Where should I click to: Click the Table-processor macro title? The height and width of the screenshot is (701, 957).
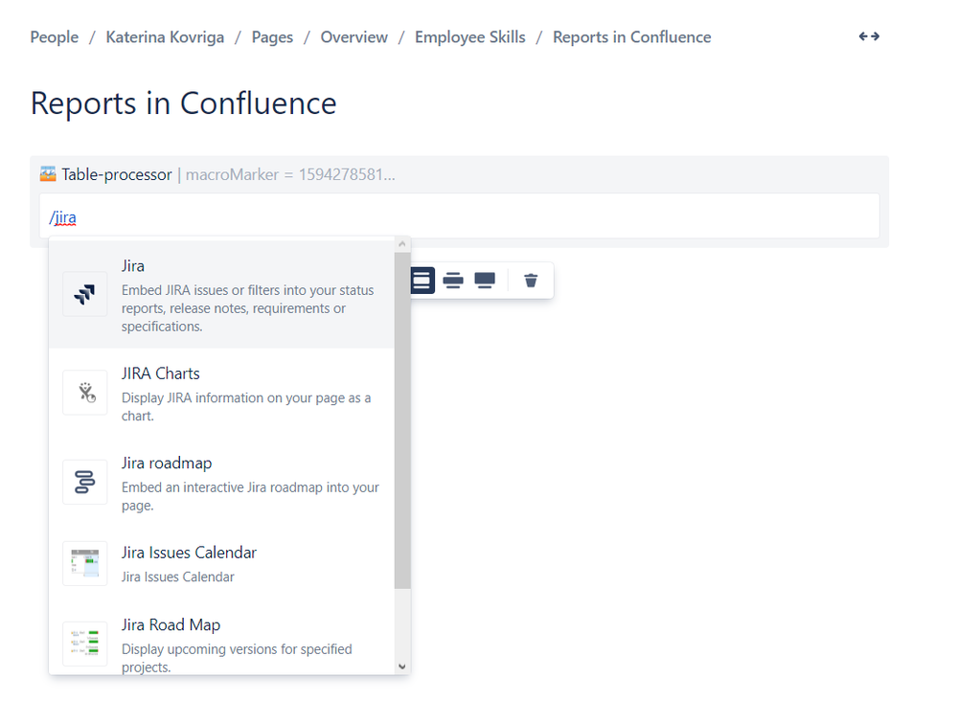[117, 174]
